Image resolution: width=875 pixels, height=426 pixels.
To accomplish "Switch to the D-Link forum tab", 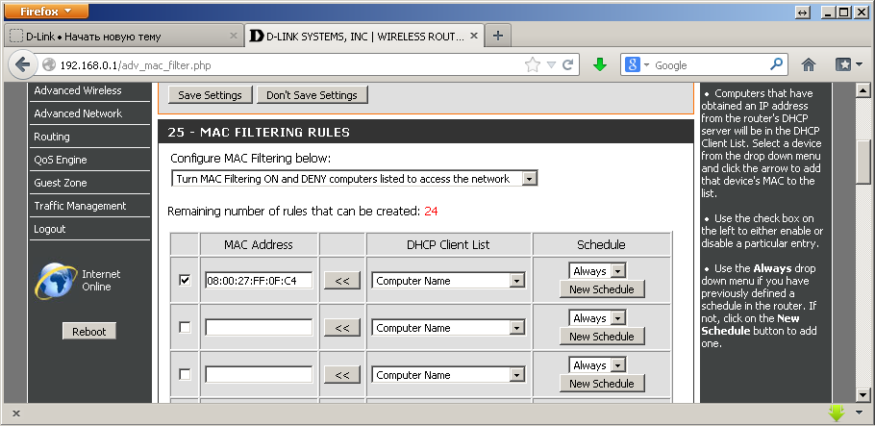I will tap(120, 37).
